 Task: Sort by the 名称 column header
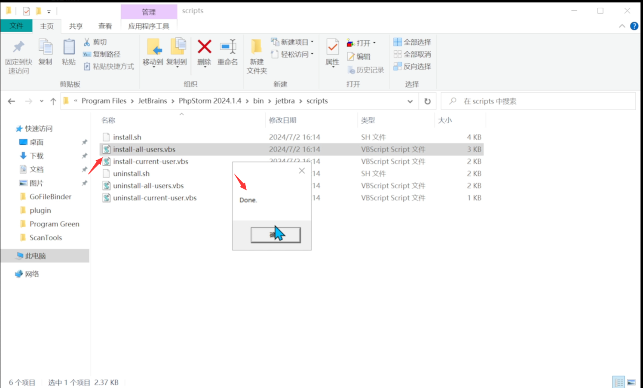coord(108,120)
